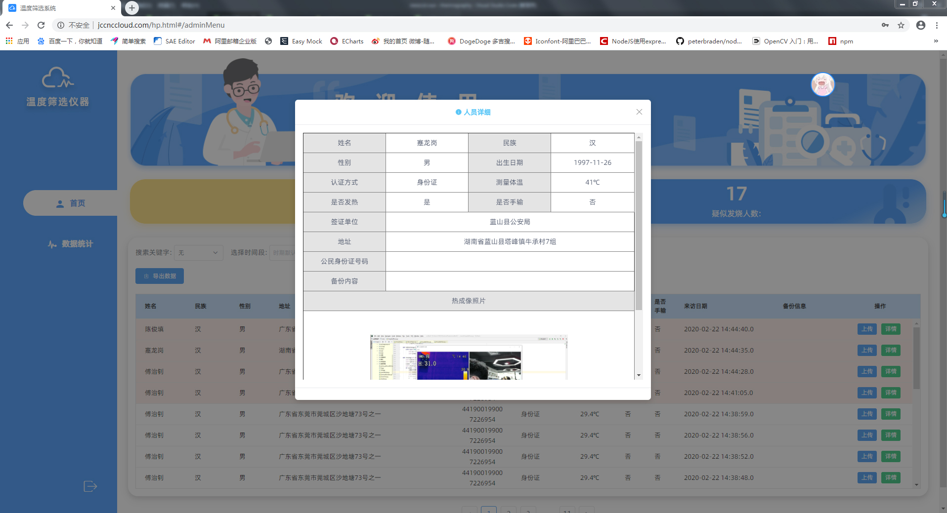This screenshot has width=947, height=513.
Task: Click the 导出数据 button
Action: (160, 276)
